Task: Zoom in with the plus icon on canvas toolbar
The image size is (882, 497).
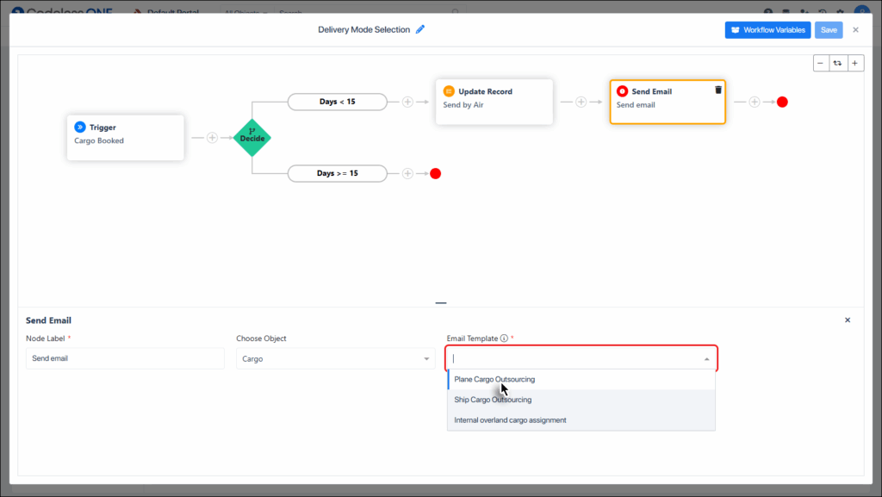Action: [854, 62]
